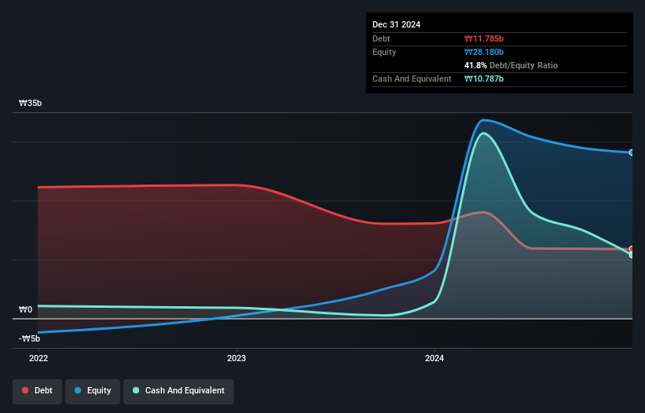Image resolution: width=645 pixels, height=413 pixels.
Task: Click the Debt value ₩11.785b in tooltip
Action: [x=484, y=38]
